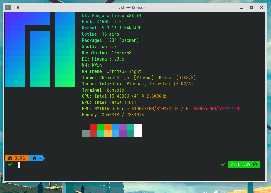
Task: Click the 'CPU: Intel i5-4200U' line
Action: [x=124, y=96]
